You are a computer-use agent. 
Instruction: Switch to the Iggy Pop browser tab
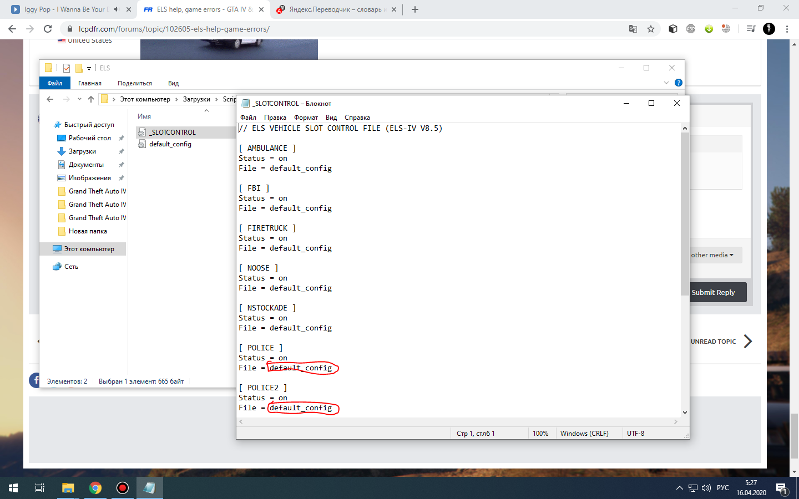click(72, 9)
